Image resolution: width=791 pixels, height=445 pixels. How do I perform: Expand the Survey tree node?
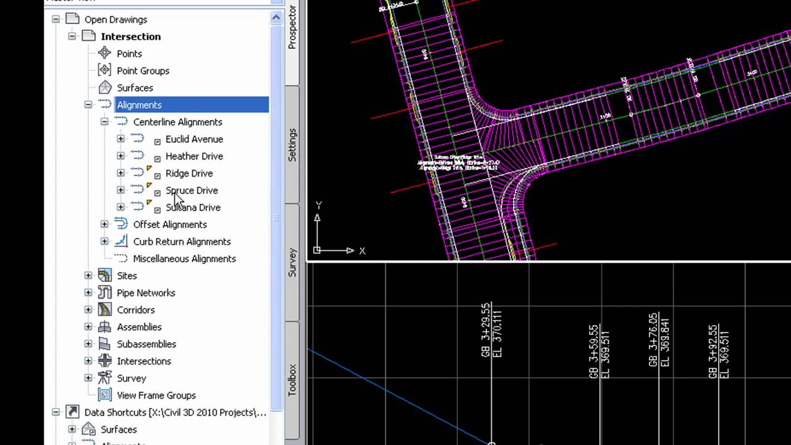click(x=88, y=378)
